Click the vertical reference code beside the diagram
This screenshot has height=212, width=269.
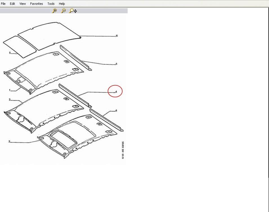click(x=123, y=150)
